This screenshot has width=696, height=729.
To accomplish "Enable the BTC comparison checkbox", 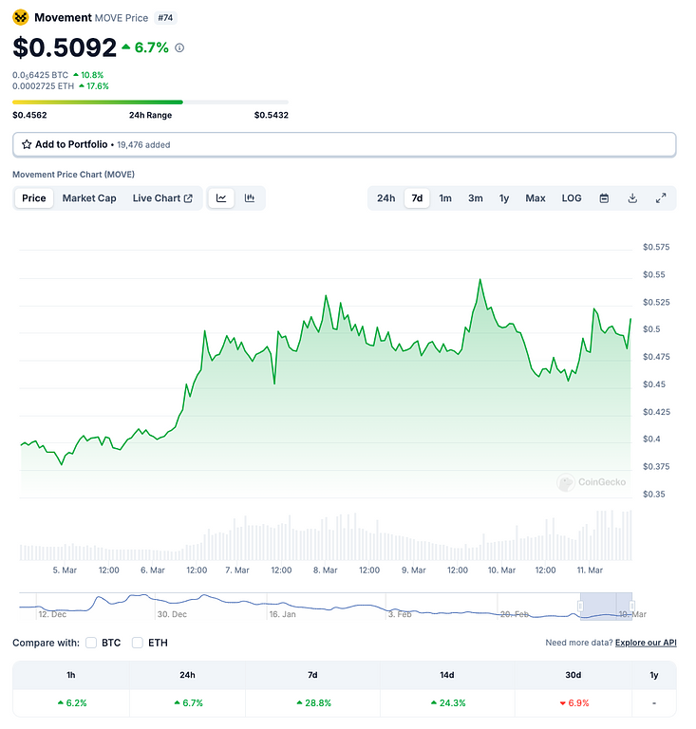I will point(91,643).
